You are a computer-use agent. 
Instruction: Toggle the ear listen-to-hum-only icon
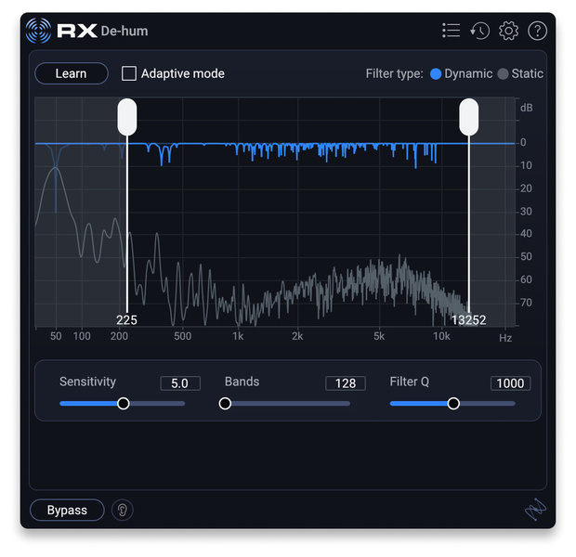pos(123,510)
